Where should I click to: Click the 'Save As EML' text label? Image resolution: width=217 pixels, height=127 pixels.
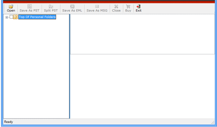(72, 11)
